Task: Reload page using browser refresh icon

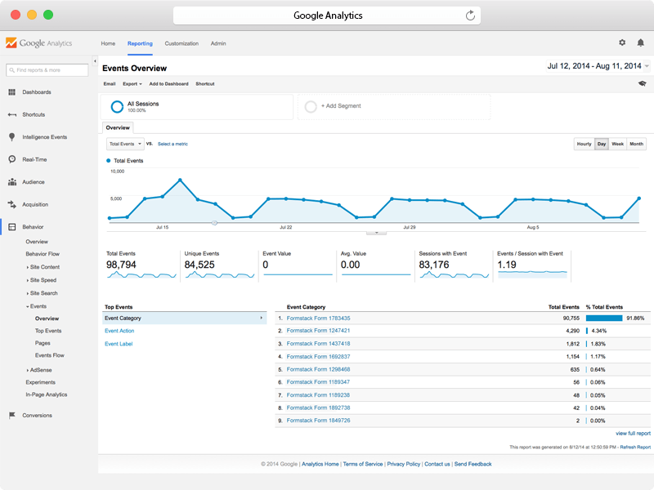Action: coord(470,16)
